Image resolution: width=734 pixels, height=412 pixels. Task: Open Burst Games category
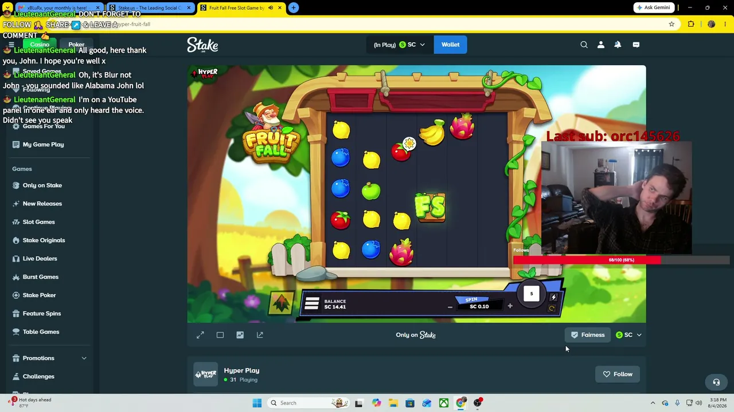click(x=41, y=277)
